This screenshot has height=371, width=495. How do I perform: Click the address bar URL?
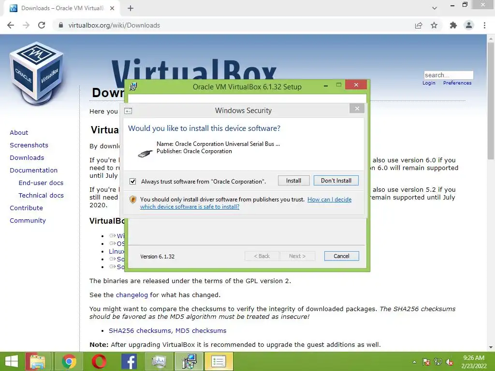pos(114,25)
